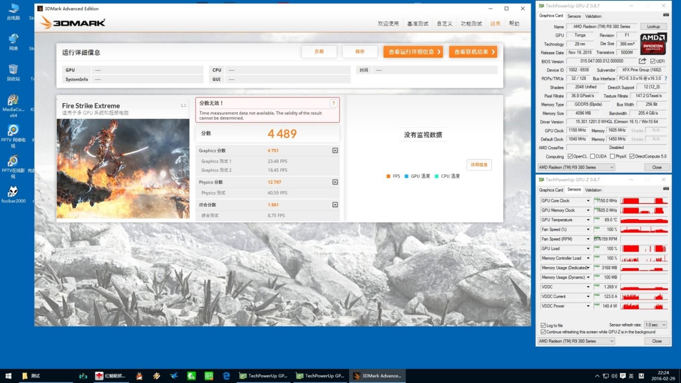Toggle the PhysX checkbox
Viewport: 681px width, 383px height.
[612, 156]
